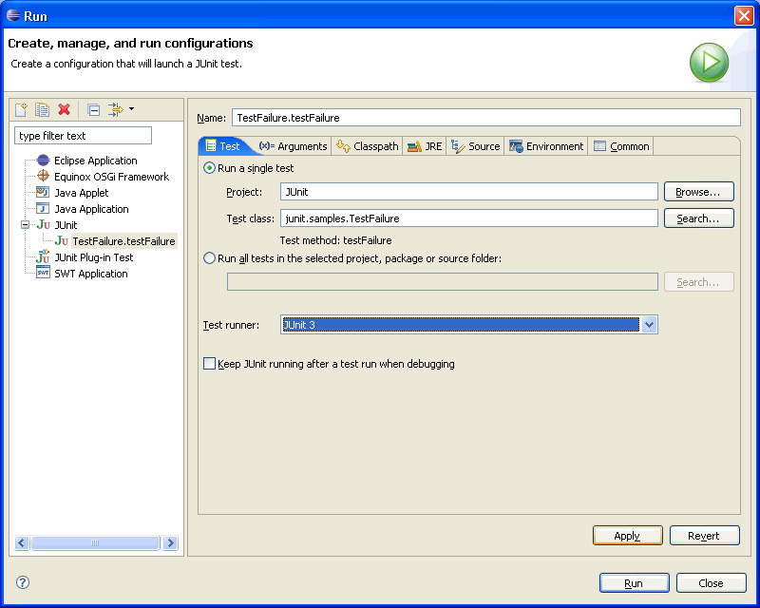The image size is (760, 608).
Task: Open the filter menu dropdown arrow
Action: coord(131,109)
